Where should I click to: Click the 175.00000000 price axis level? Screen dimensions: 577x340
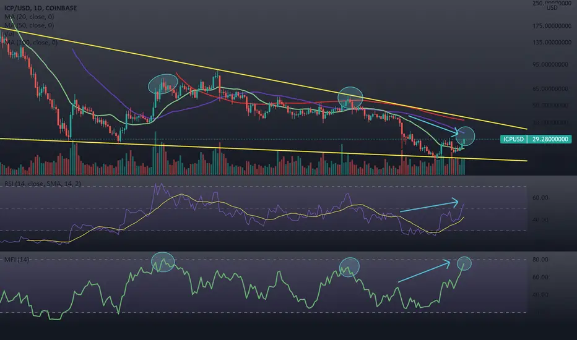[x=552, y=26]
